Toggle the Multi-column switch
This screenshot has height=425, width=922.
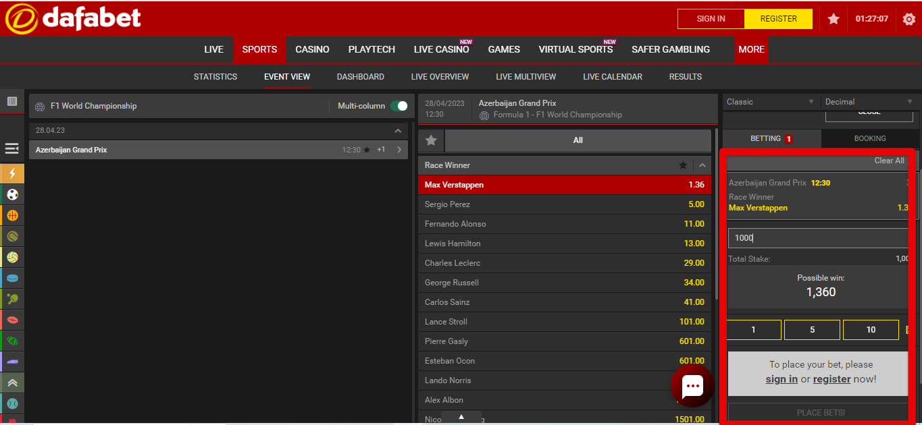click(x=399, y=106)
